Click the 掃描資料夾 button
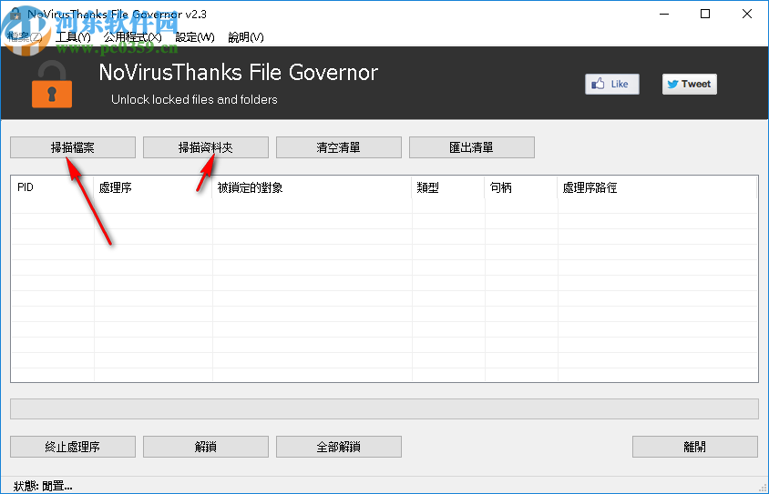The height and width of the screenshot is (494, 769). (206, 147)
